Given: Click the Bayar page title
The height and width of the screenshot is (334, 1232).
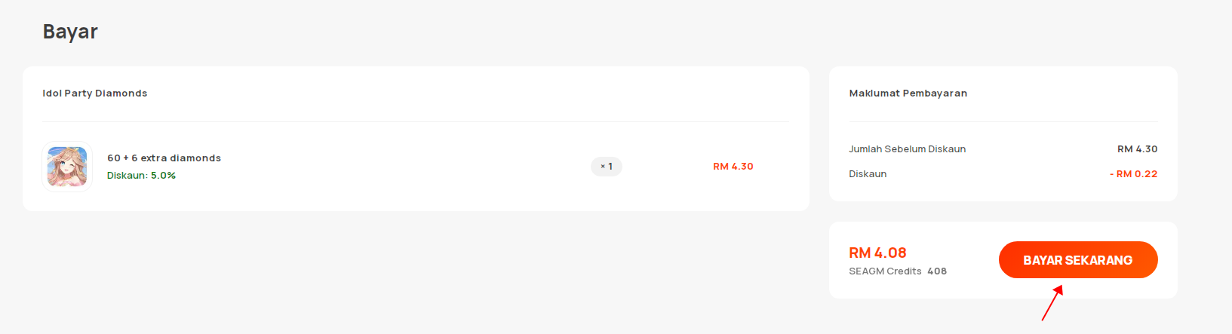Looking at the screenshot, I should (x=70, y=32).
